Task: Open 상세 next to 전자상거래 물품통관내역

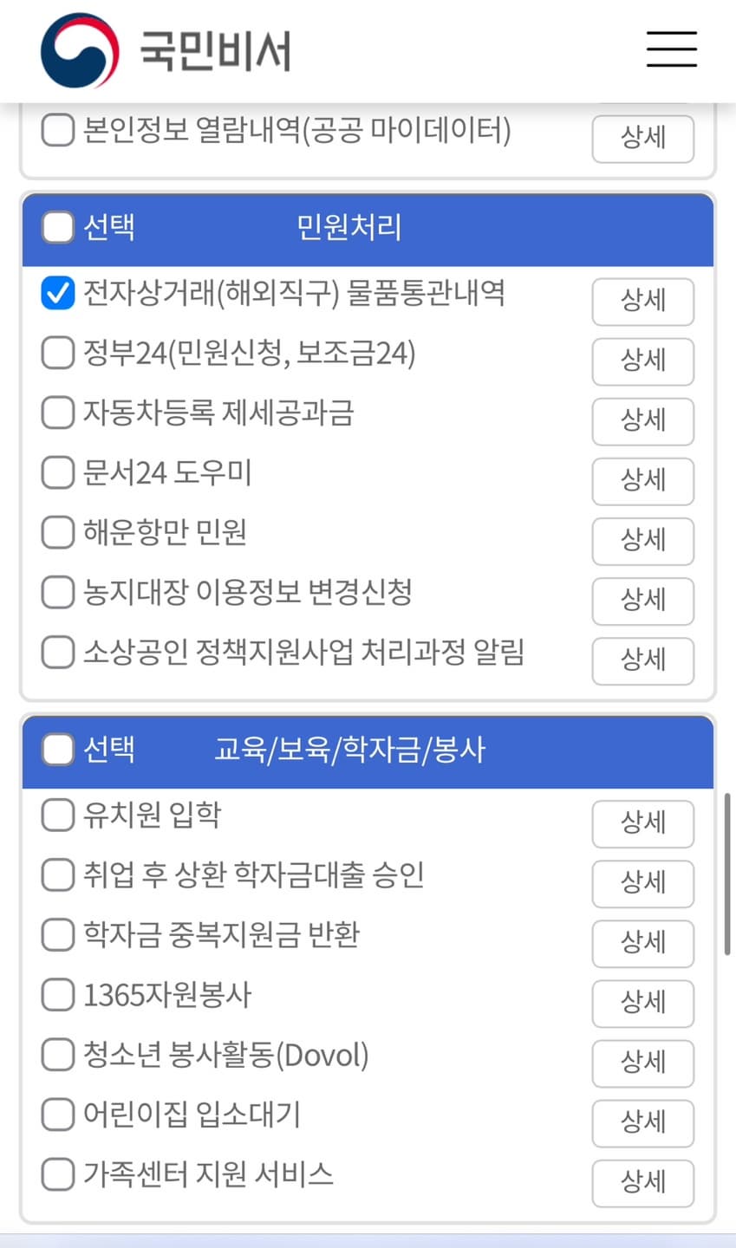Action: pyautogui.click(x=642, y=302)
